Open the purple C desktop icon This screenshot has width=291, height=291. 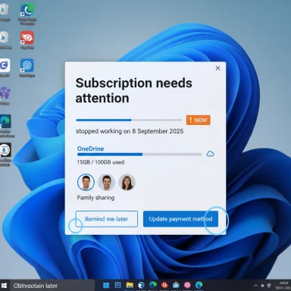coord(5,65)
